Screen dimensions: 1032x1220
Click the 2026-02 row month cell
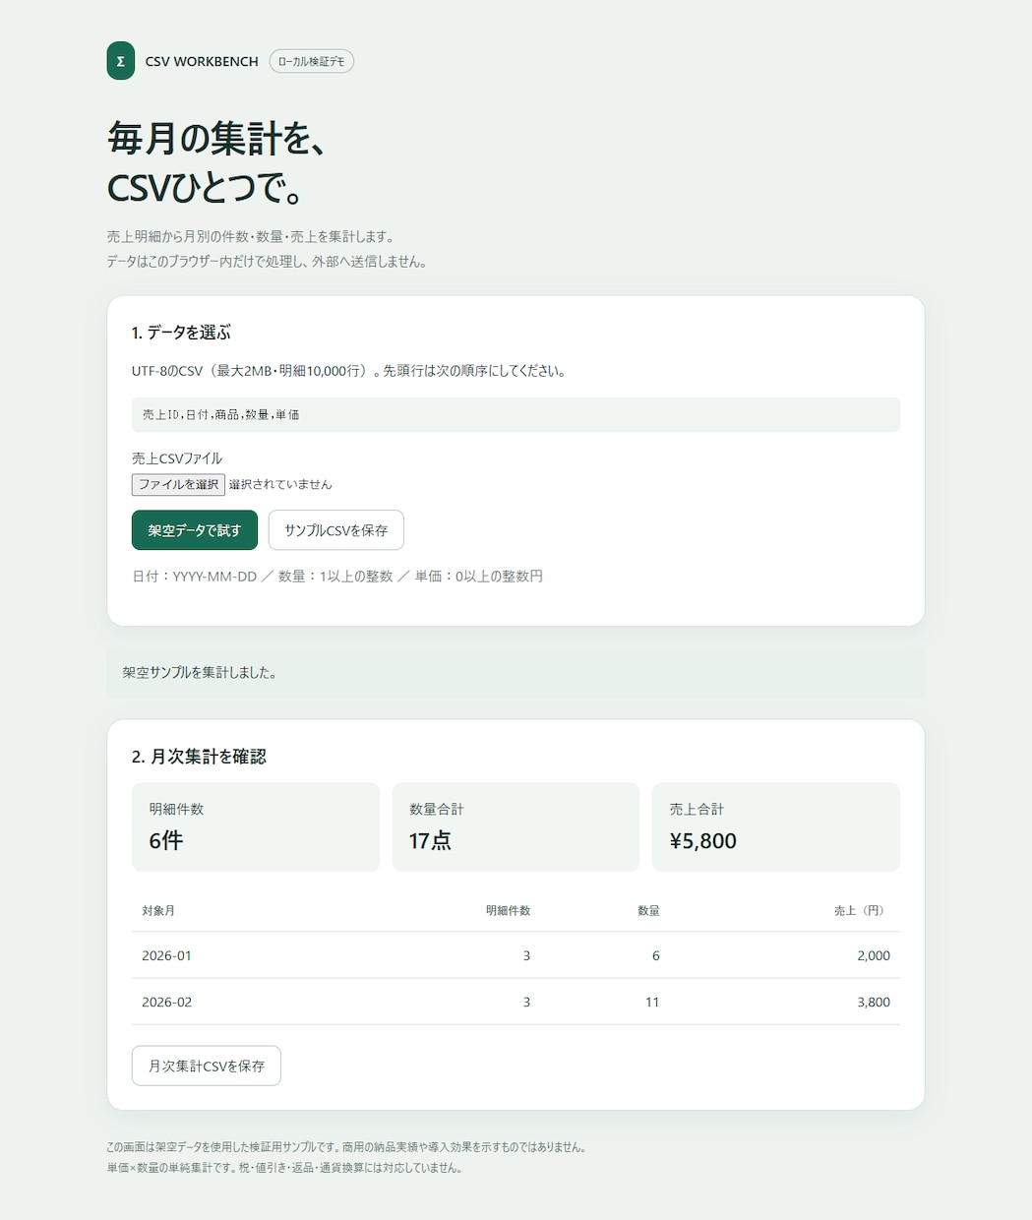(166, 1002)
